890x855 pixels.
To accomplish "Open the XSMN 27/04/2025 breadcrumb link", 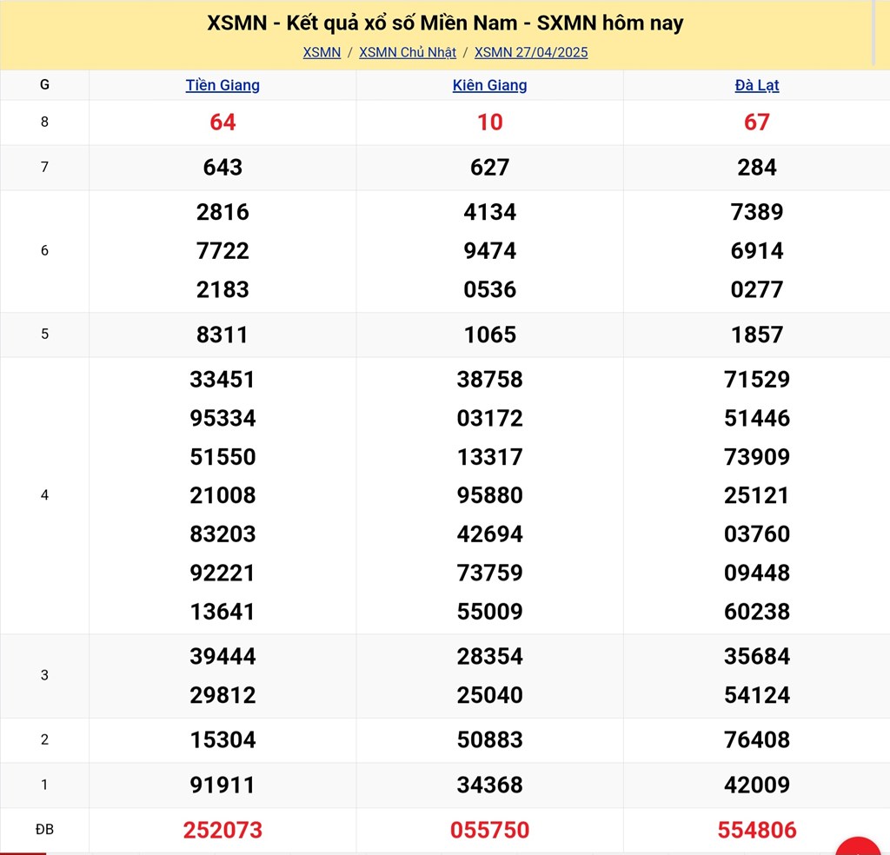I will pos(531,52).
